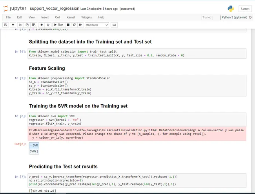Click the DataConversionWarning output area
The height and width of the screenshot is (194, 255).
point(137,134)
